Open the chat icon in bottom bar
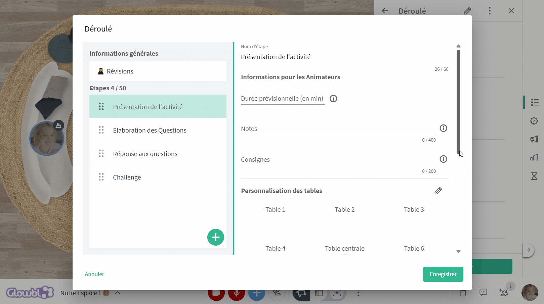The width and height of the screenshot is (544, 304). pos(483,292)
